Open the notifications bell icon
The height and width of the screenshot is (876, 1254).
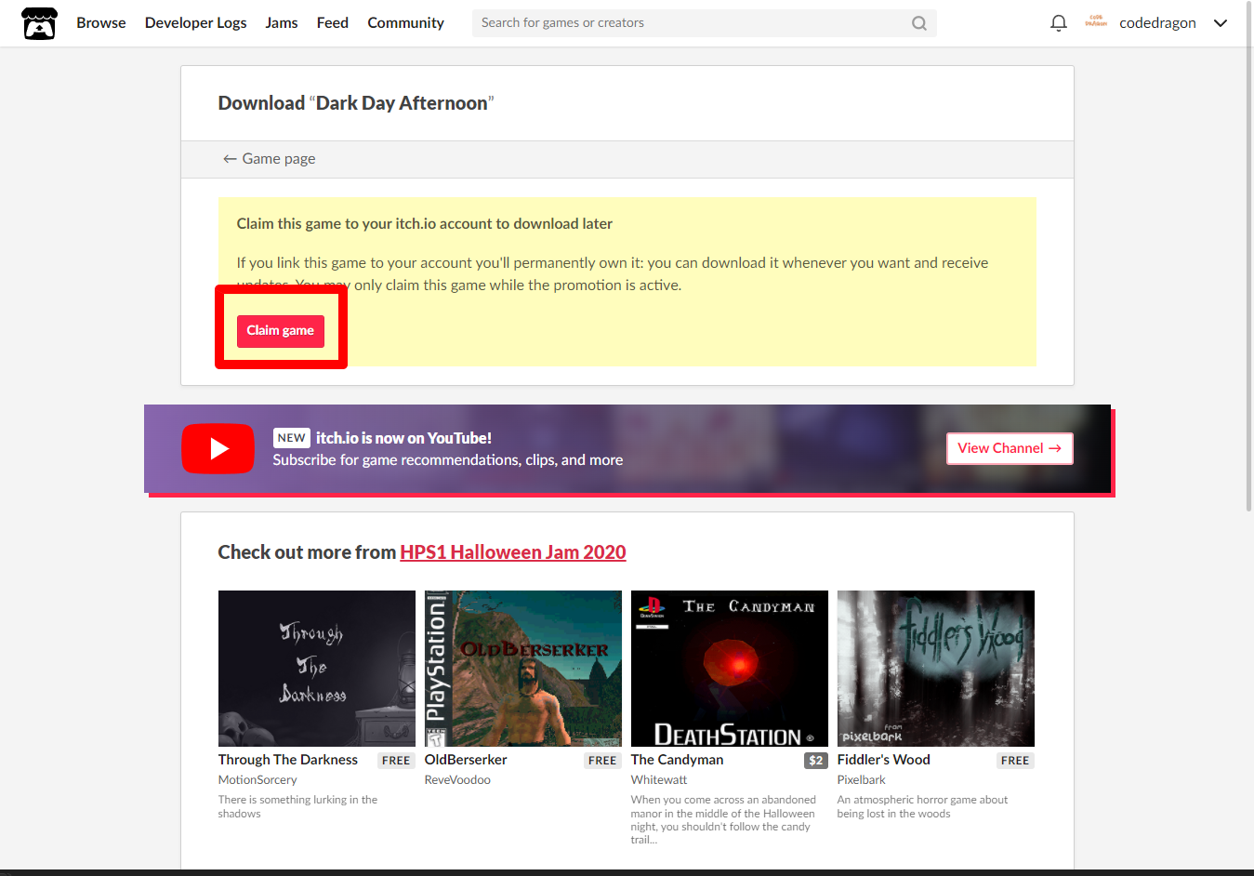tap(1058, 23)
